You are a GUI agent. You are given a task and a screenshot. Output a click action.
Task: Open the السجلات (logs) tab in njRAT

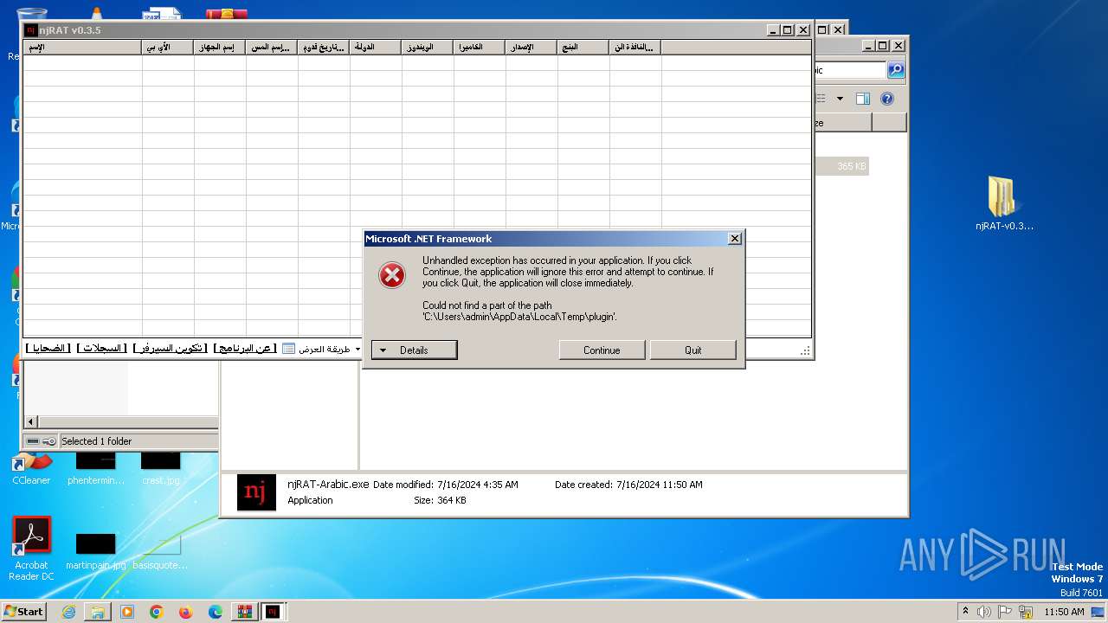pyautogui.click(x=101, y=349)
